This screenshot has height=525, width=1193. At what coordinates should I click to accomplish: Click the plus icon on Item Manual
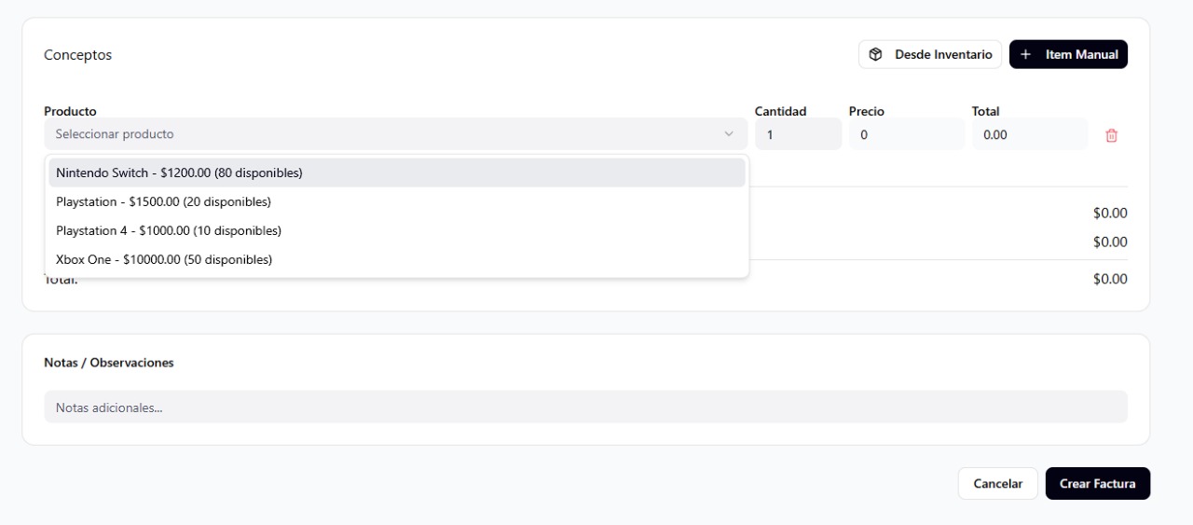coord(1025,55)
